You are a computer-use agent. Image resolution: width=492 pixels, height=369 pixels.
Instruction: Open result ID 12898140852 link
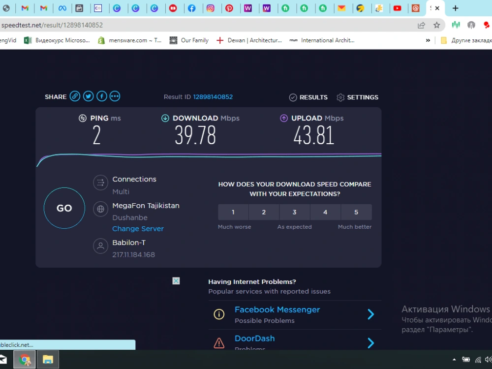pos(213,97)
